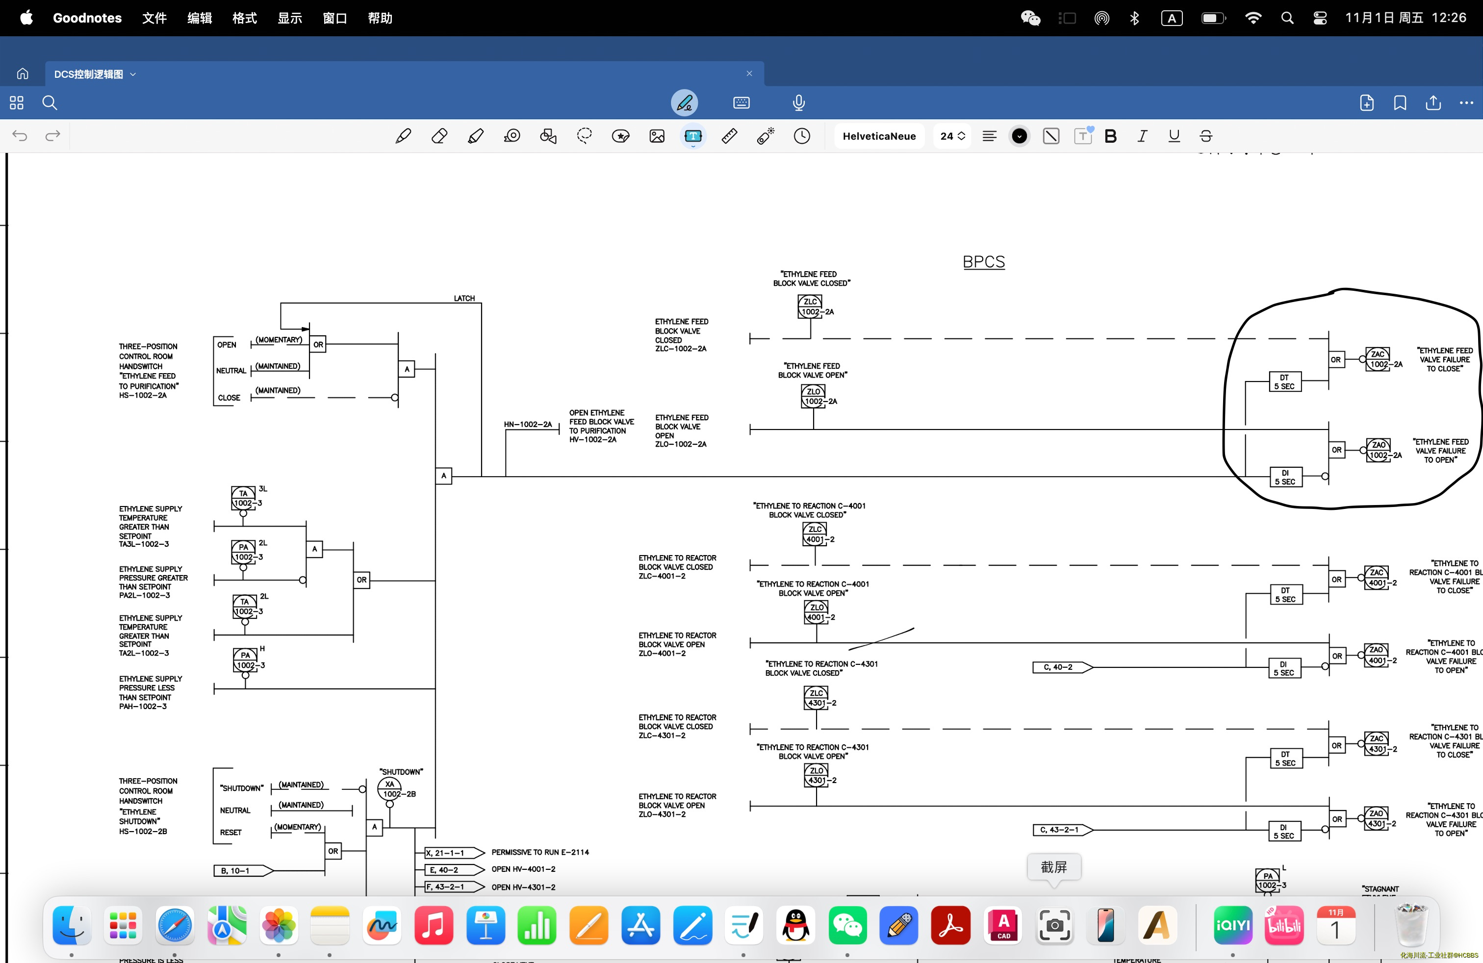Select the Image insert tool
Screen dimensions: 1483x963
pyautogui.click(x=657, y=136)
